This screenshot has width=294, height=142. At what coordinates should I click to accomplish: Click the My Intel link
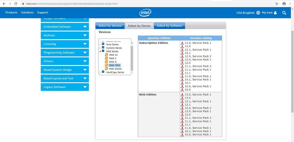click(x=267, y=13)
